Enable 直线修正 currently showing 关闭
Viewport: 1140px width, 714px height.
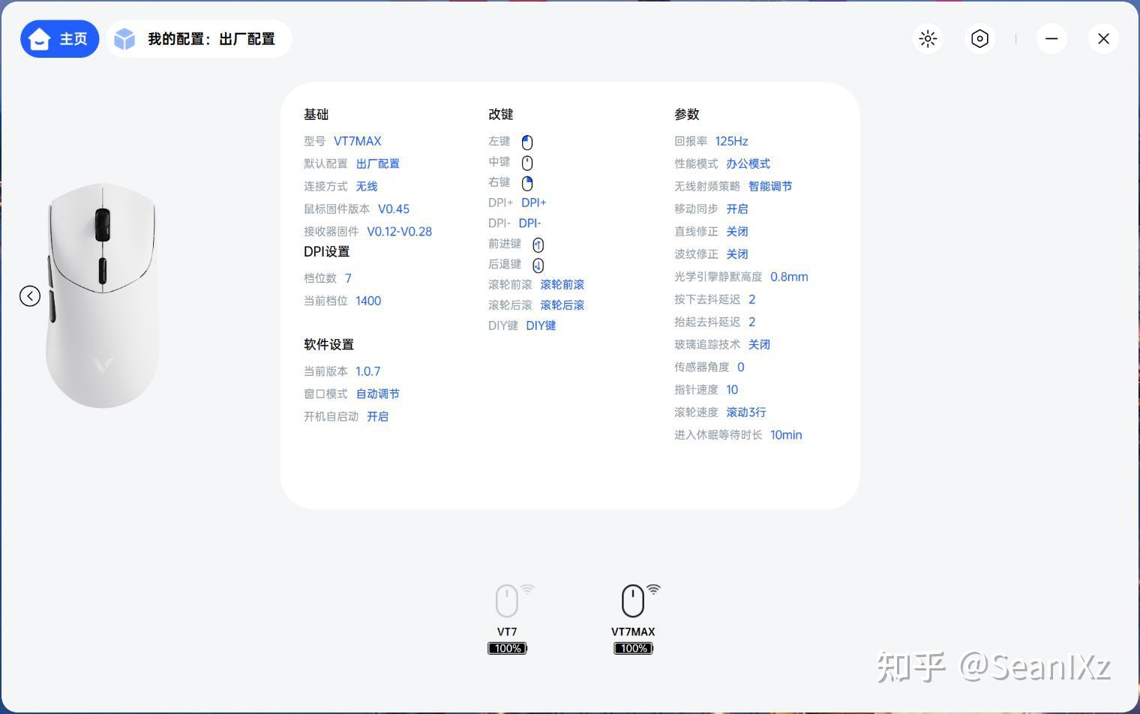(x=737, y=231)
